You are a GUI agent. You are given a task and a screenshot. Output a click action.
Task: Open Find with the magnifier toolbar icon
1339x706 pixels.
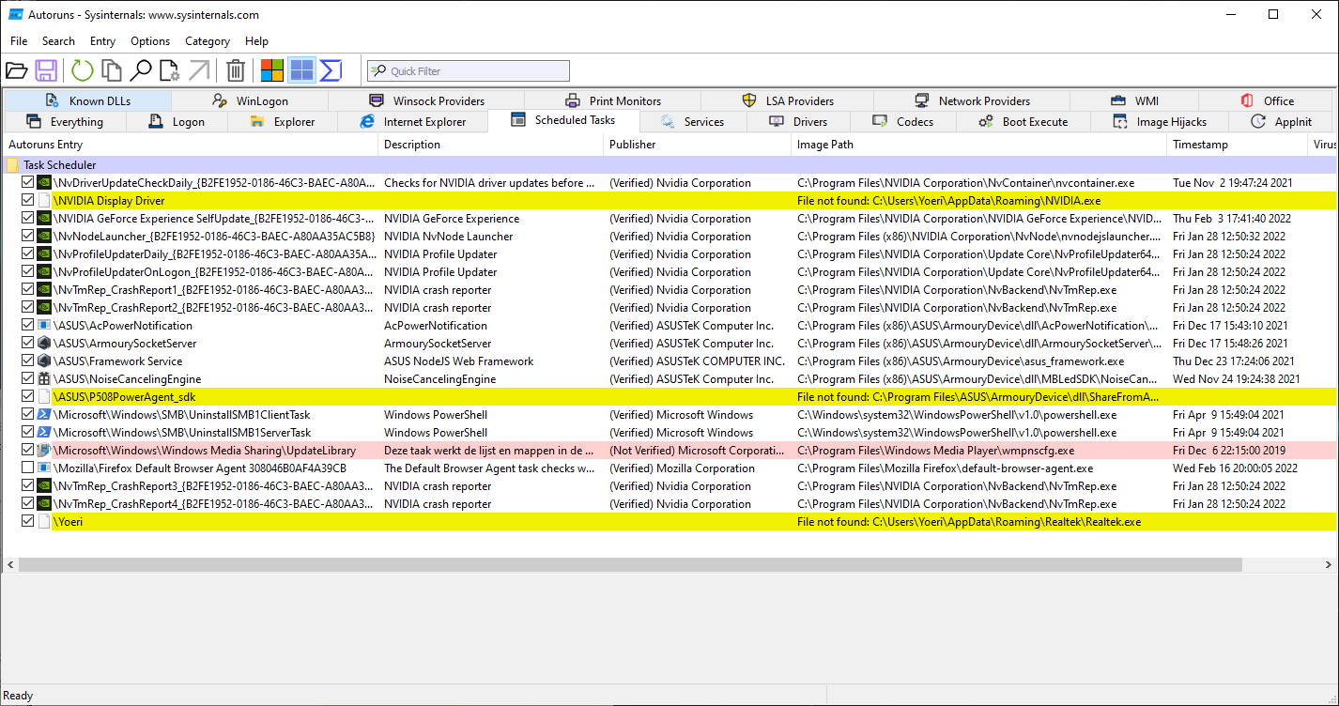(x=141, y=70)
